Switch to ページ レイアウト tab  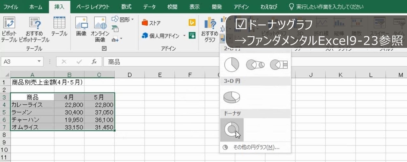point(93,6)
